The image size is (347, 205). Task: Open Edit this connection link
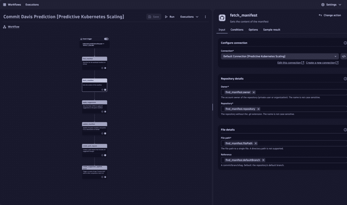click(x=290, y=63)
